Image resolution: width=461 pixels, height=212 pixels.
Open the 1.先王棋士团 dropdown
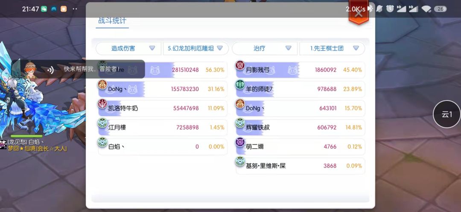[x=332, y=49]
